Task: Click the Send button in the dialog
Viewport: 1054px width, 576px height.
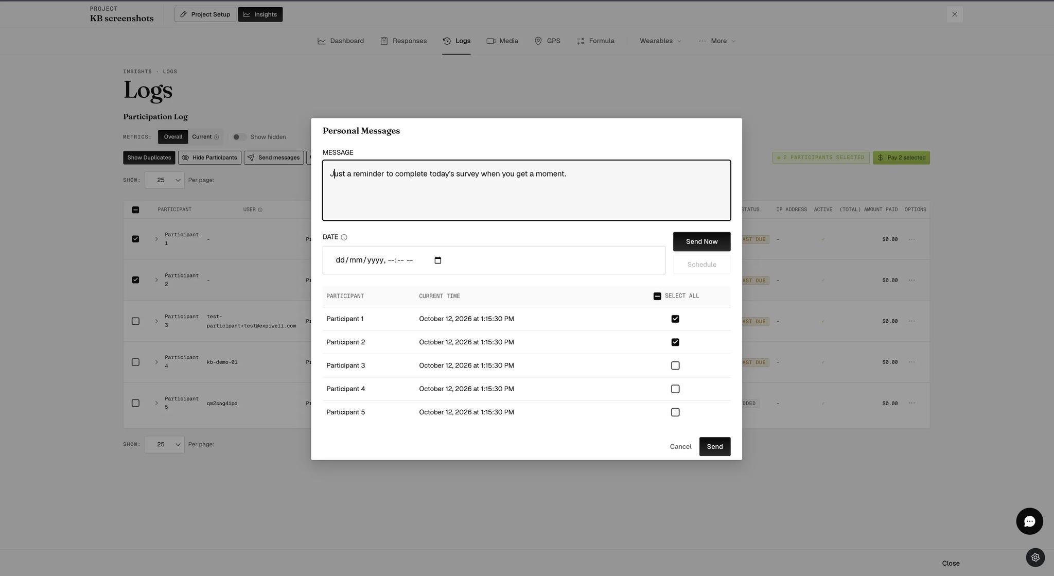Action: pos(715,447)
